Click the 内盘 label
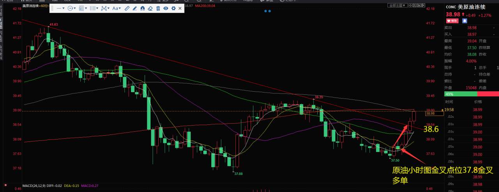The height and width of the screenshot is (192, 499). [x=482, y=87]
